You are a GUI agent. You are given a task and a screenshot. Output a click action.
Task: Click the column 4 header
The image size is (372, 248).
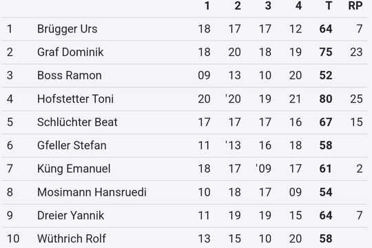298,6
